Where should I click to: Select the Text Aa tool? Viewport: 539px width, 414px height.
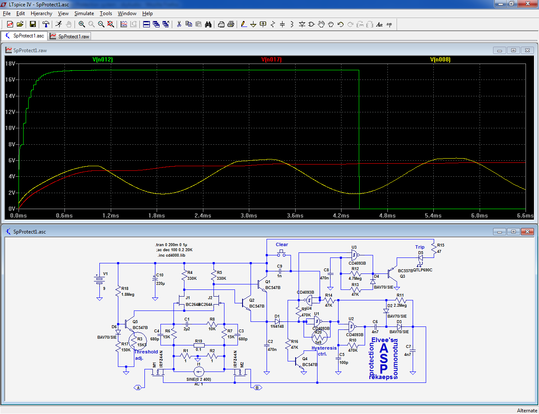[x=379, y=24]
